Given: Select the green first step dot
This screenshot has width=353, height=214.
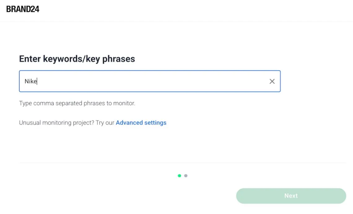Looking at the screenshot, I should click(179, 176).
